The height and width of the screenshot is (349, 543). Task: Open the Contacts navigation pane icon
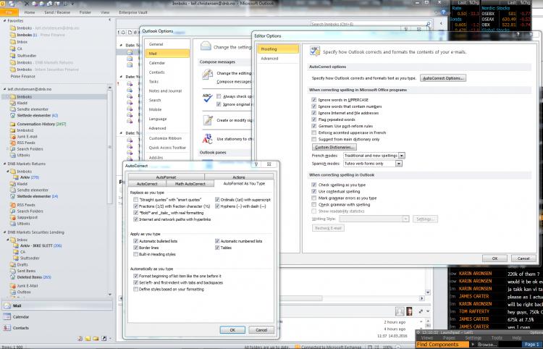point(7,328)
